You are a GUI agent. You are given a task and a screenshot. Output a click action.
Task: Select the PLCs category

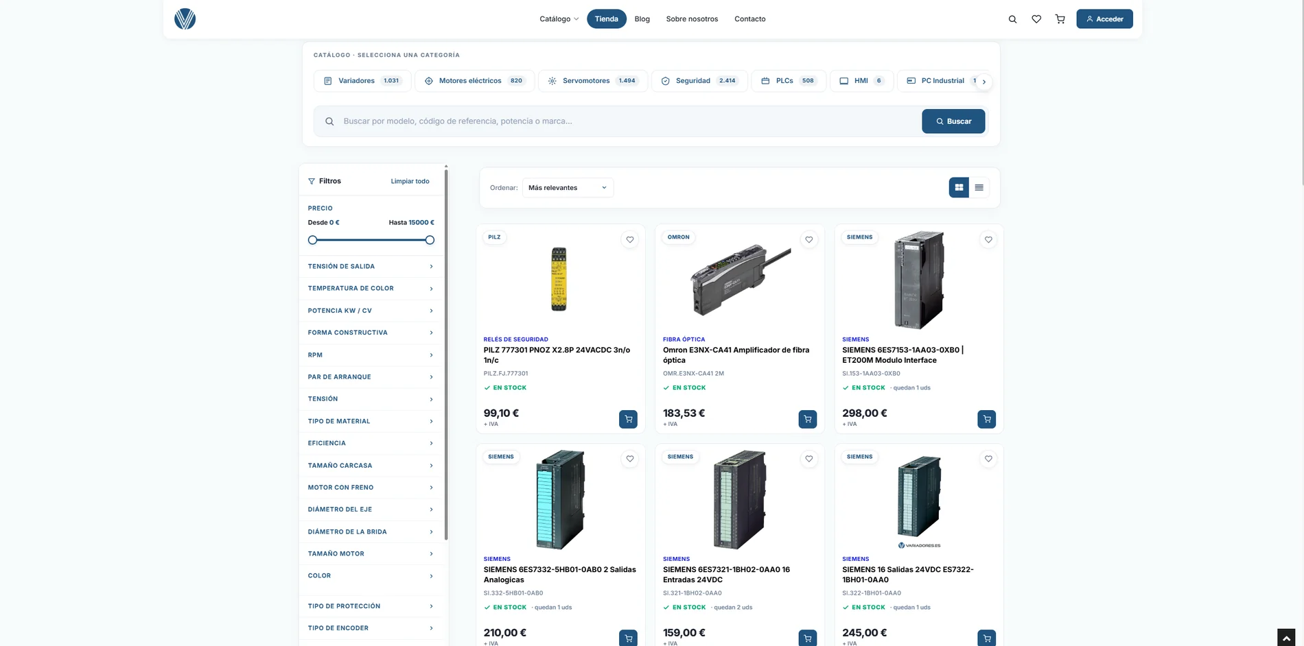pos(789,81)
